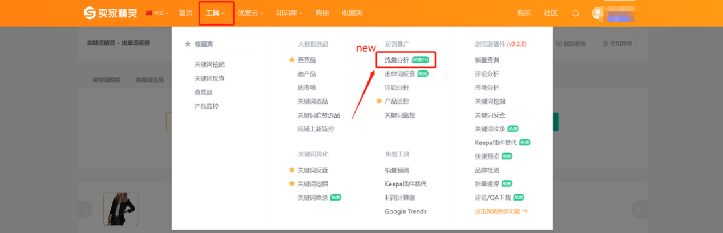The width and height of the screenshot is (723, 233).
Task: Open 销量预测 free tool
Action: pyautogui.click(x=397, y=170)
